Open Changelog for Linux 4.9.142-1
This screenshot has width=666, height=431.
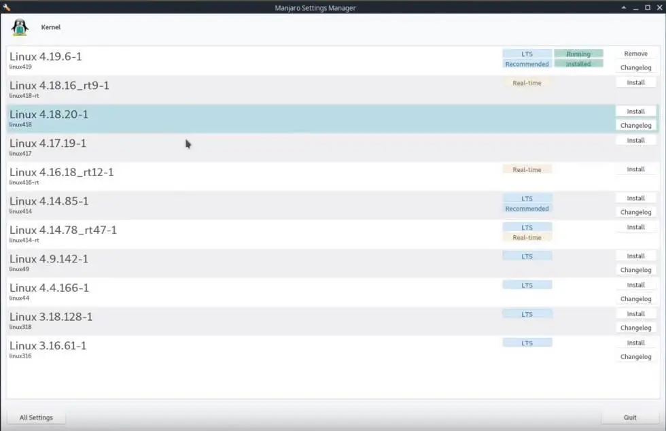tap(636, 270)
